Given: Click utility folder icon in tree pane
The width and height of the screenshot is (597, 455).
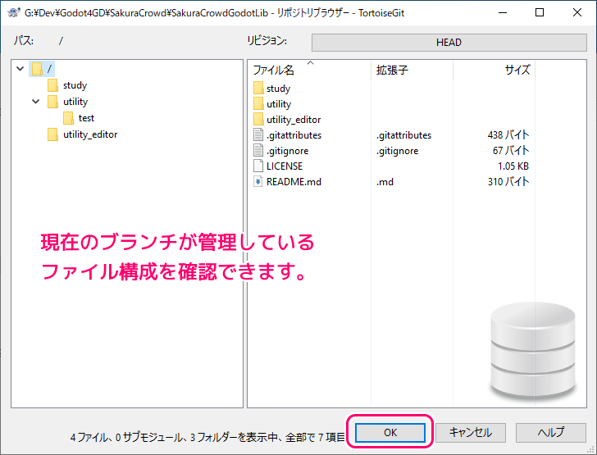Looking at the screenshot, I should click(53, 102).
